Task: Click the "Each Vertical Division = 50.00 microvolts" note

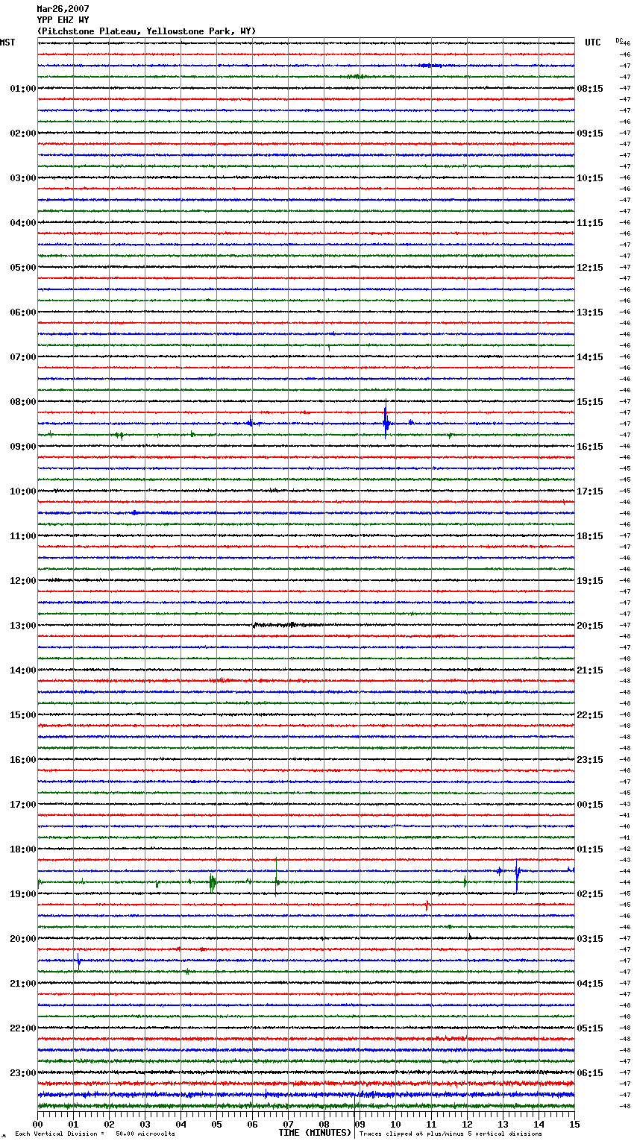Action: [x=95, y=1134]
